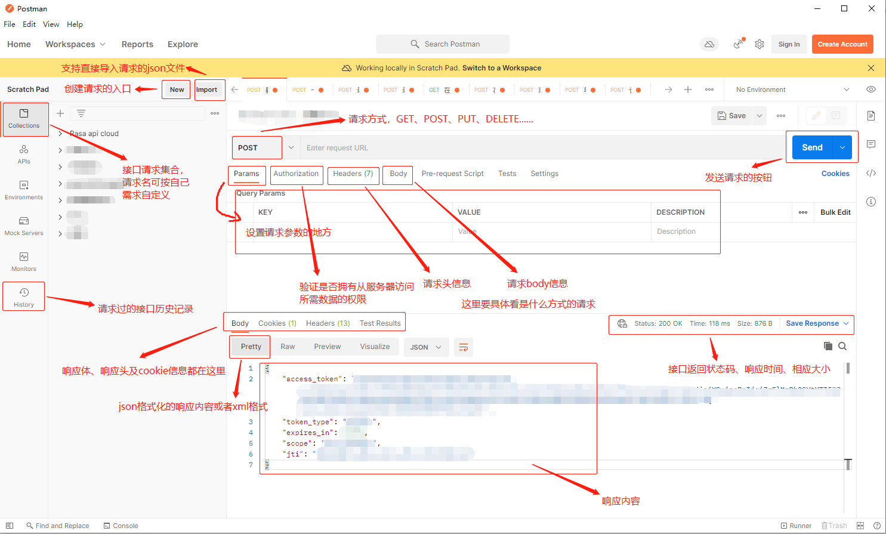Click the New button

pos(177,89)
